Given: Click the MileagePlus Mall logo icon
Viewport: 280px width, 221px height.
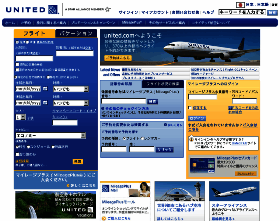Looking at the screenshot, I should [x=105, y=188].
